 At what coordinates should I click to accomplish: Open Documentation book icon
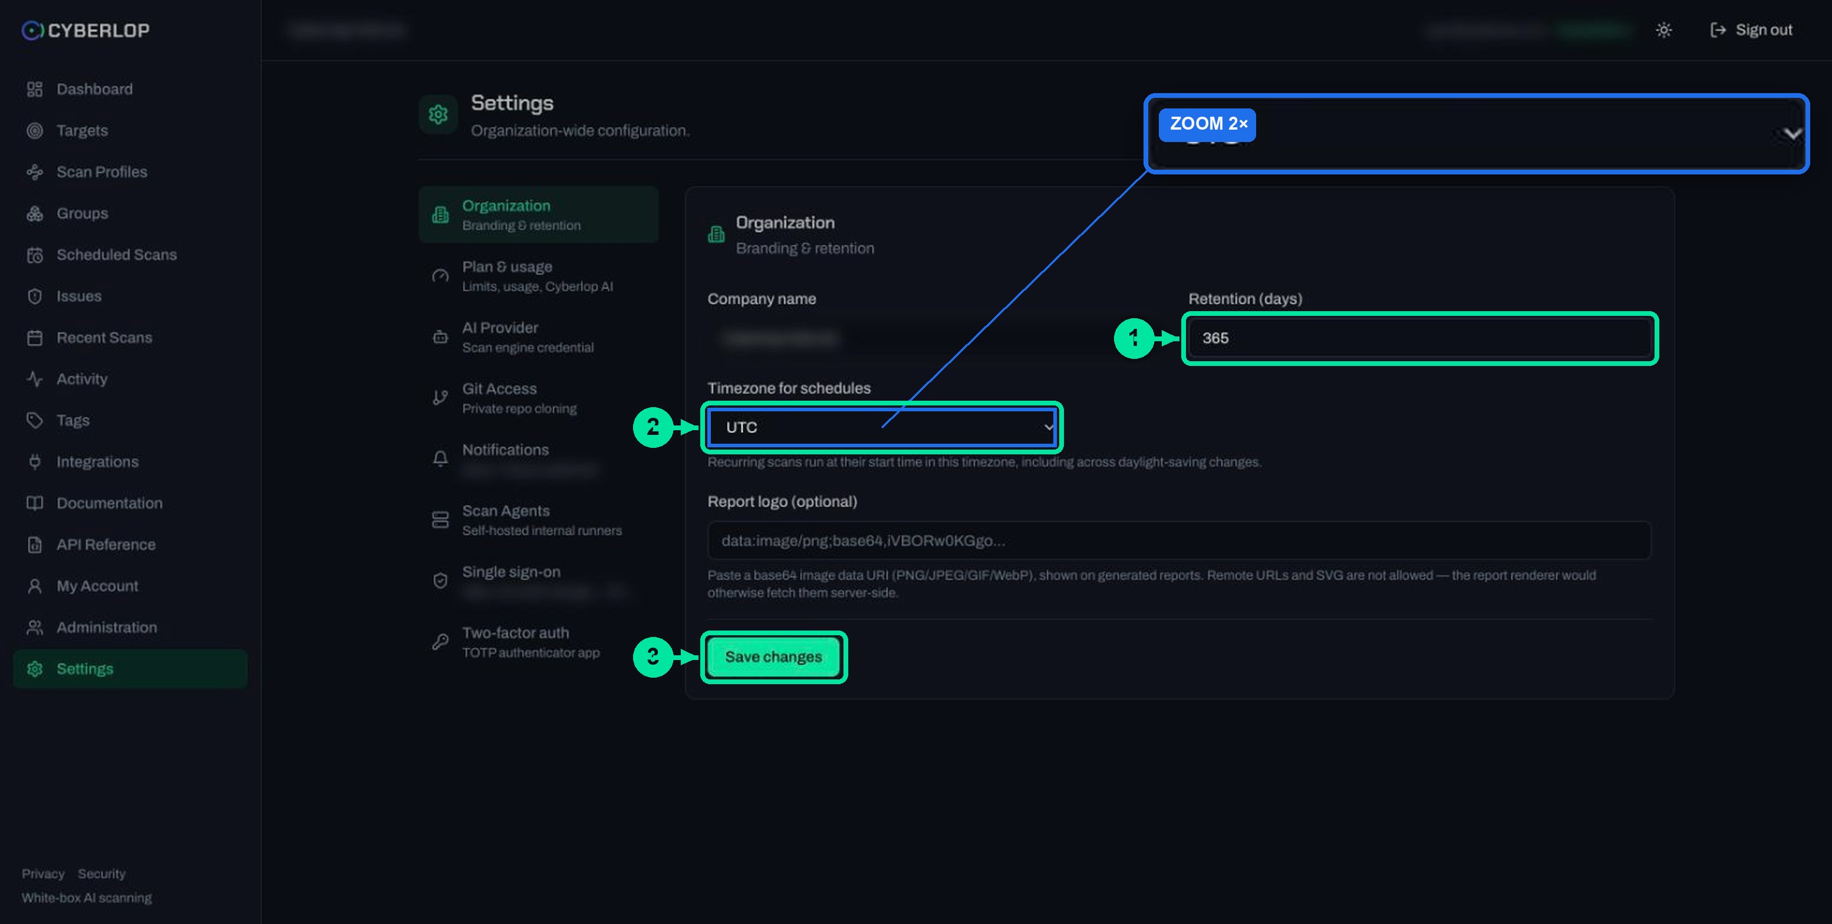click(x=34, y=503)
